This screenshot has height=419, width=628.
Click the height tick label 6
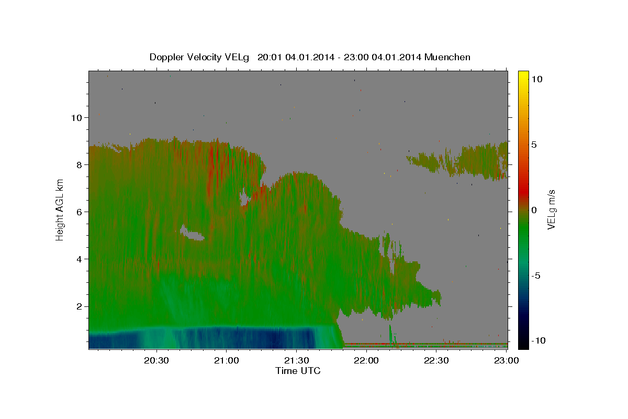coord(79,212)
